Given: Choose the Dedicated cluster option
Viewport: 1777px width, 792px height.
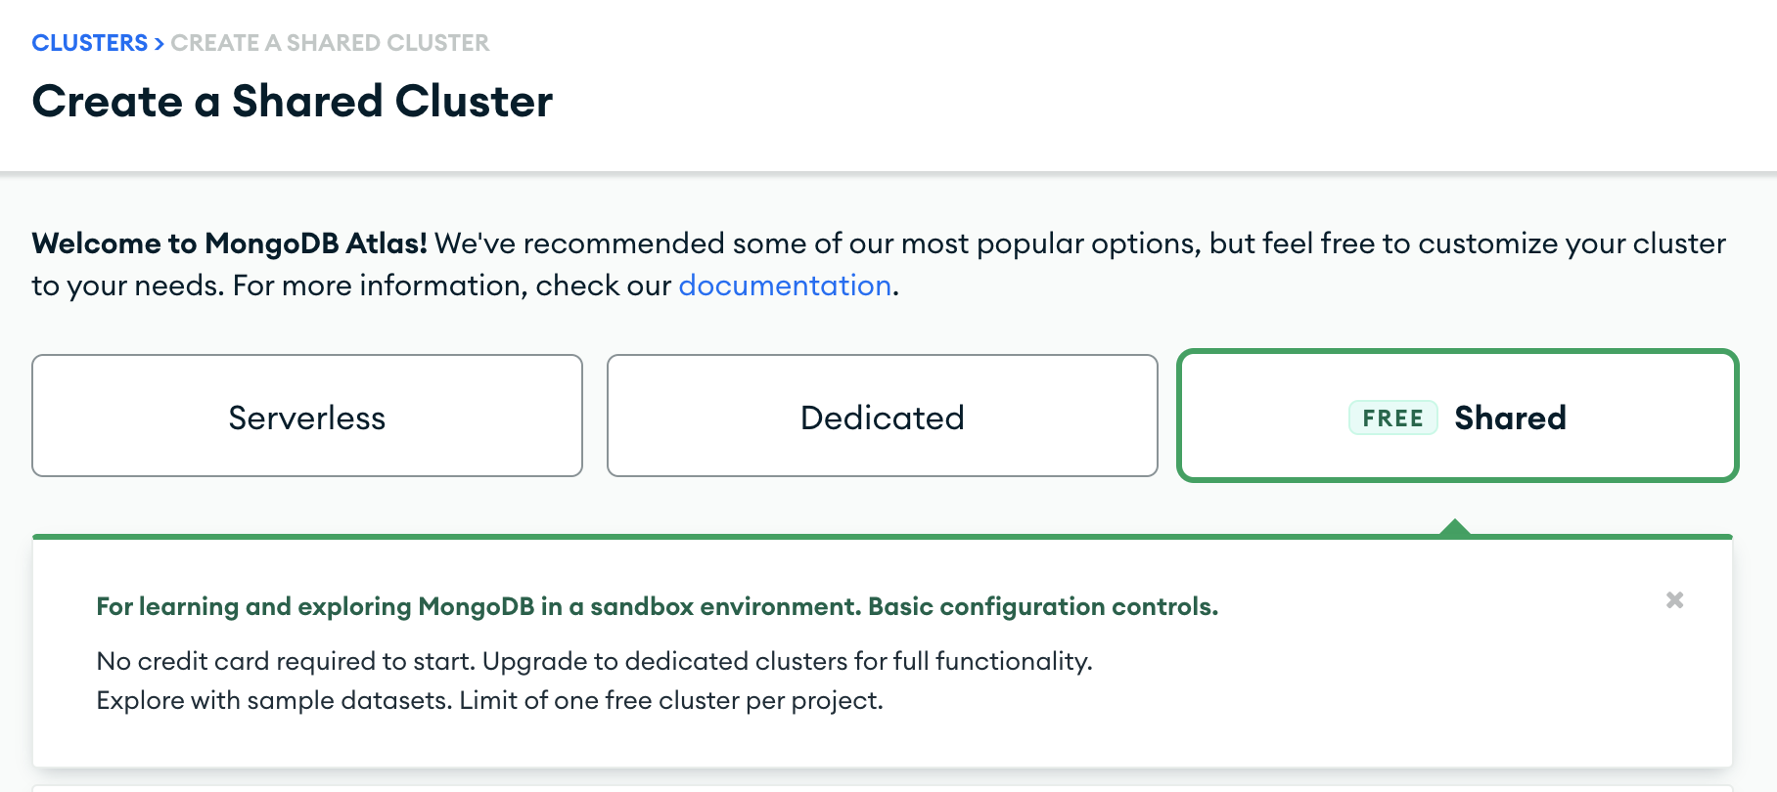Looking at the screenshot, I should (882, 417).
